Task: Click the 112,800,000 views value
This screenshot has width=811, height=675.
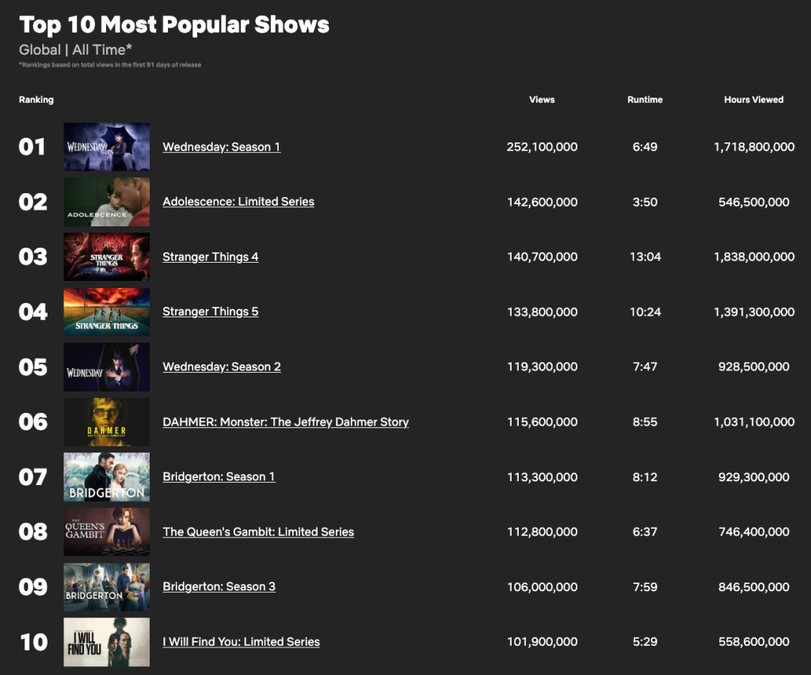Action: (x=542, y=532)
